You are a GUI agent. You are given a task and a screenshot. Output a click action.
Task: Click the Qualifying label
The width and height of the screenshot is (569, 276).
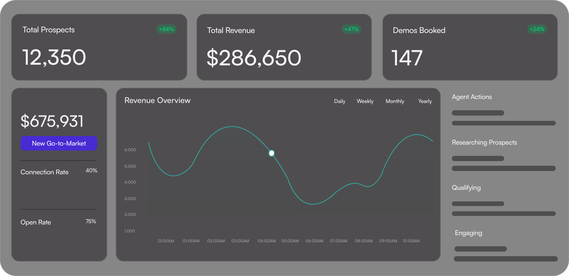point(466,188)
